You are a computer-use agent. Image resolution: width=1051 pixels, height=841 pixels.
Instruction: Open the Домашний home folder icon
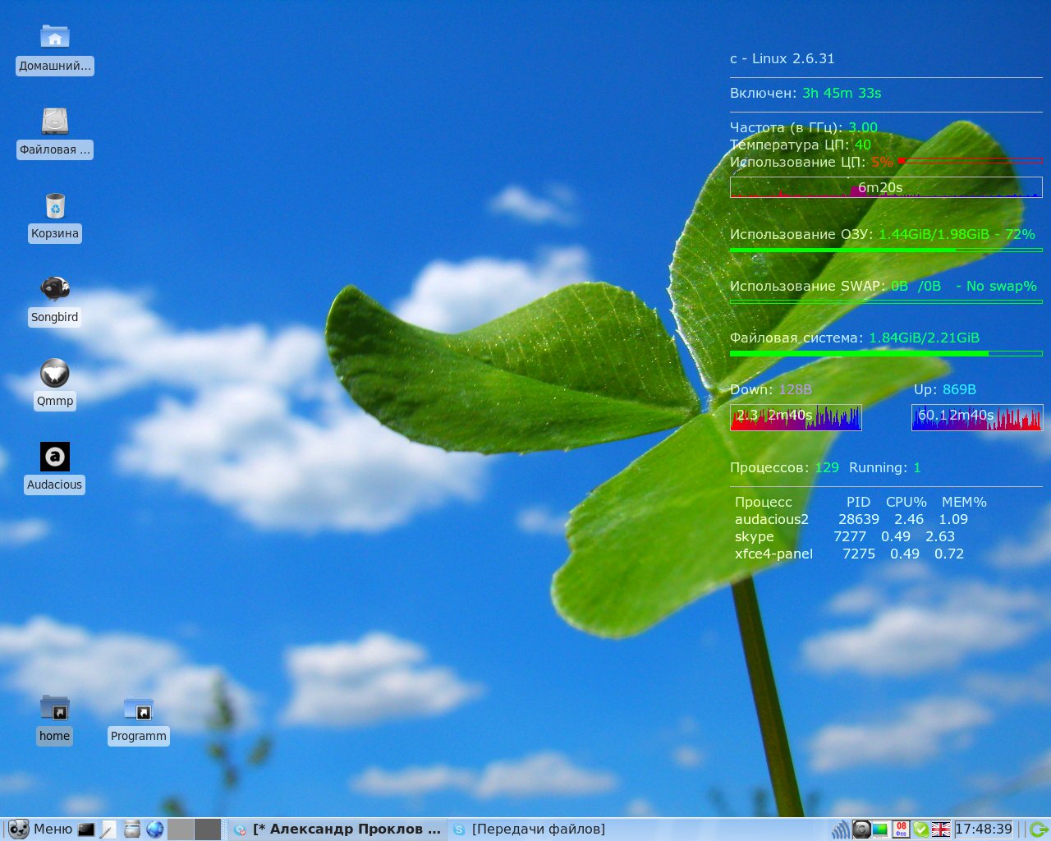coord(55,38)
